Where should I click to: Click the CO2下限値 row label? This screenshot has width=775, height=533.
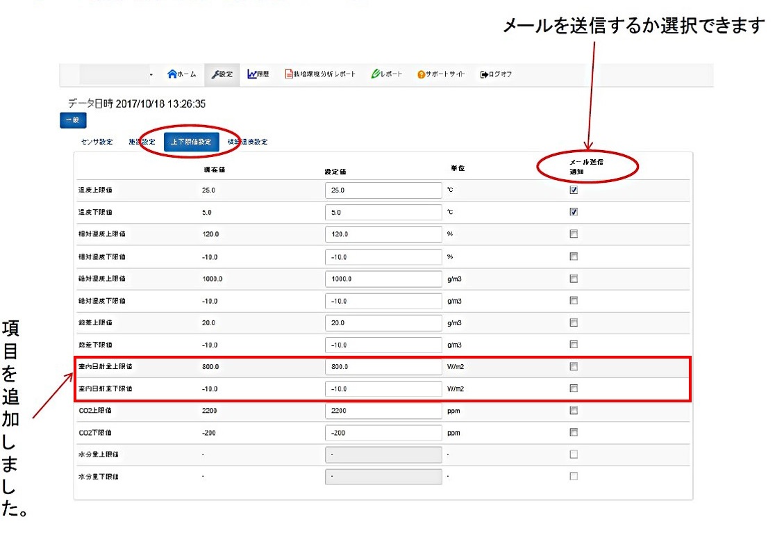tap(95, 433)
